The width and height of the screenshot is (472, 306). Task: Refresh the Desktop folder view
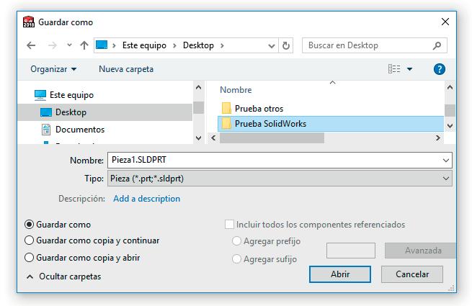click(286, 46)
